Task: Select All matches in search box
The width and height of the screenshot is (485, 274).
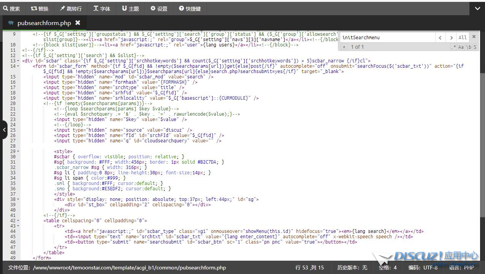Action: click(463, 37)
